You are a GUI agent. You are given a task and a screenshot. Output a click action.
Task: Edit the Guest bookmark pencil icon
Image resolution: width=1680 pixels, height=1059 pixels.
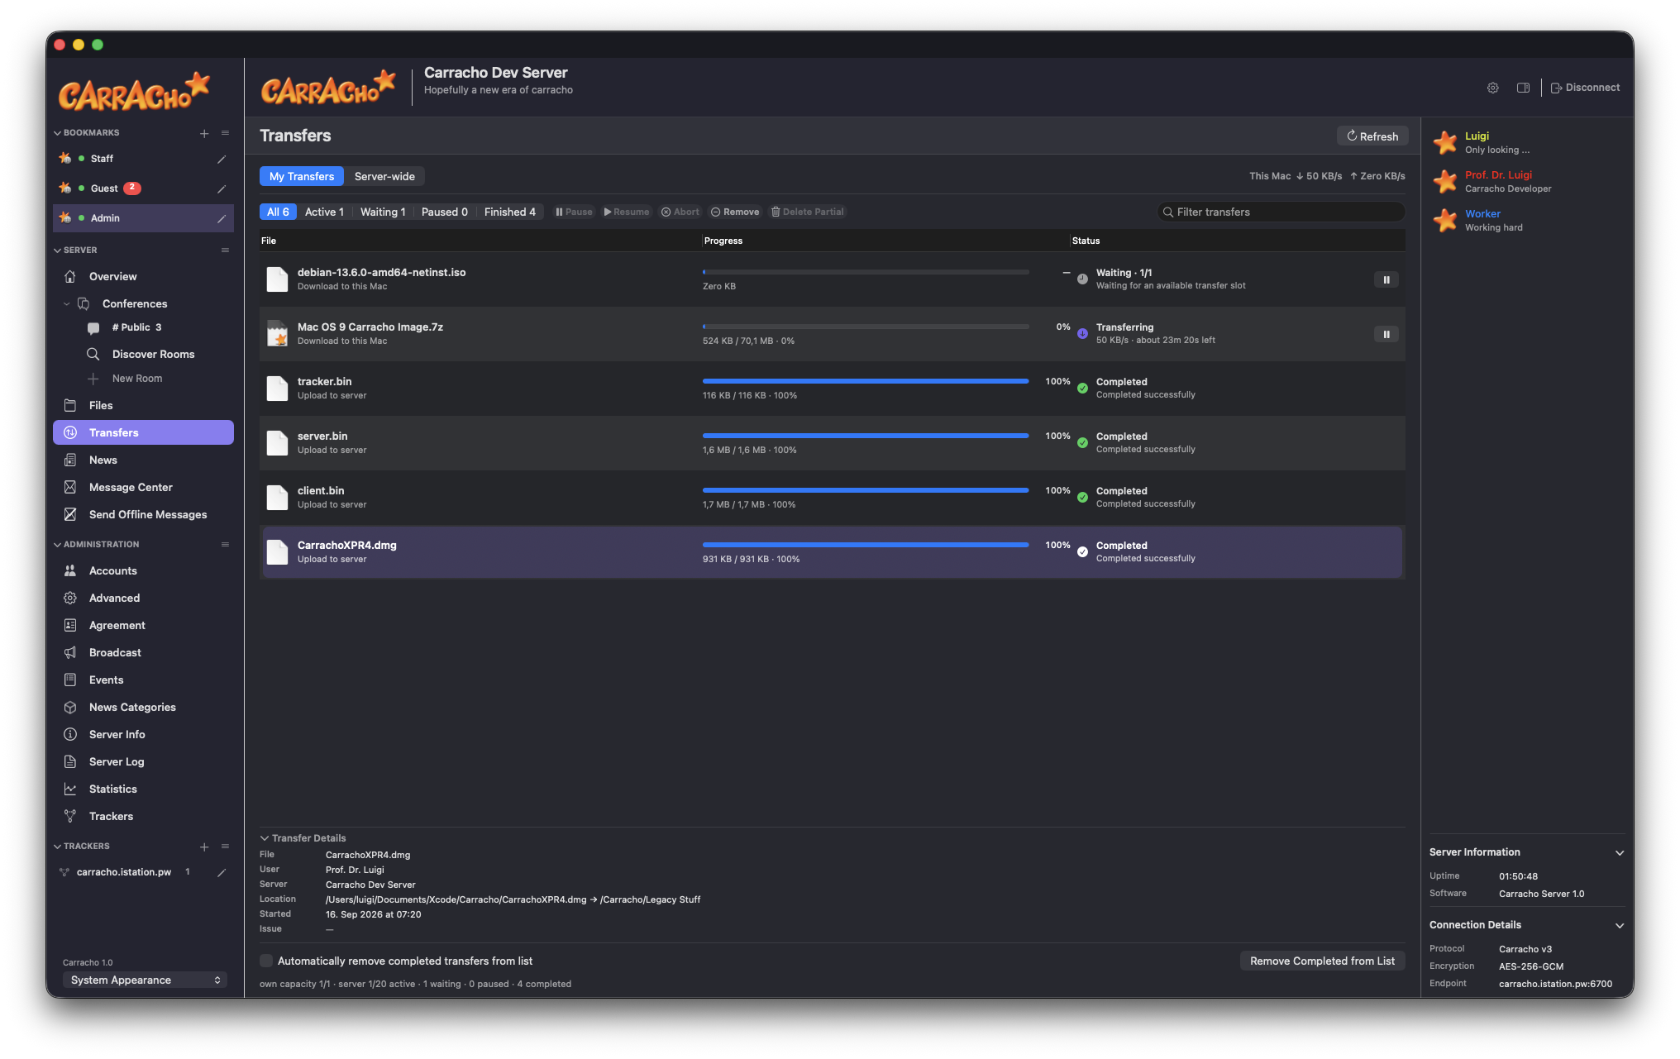click(222, 188)
